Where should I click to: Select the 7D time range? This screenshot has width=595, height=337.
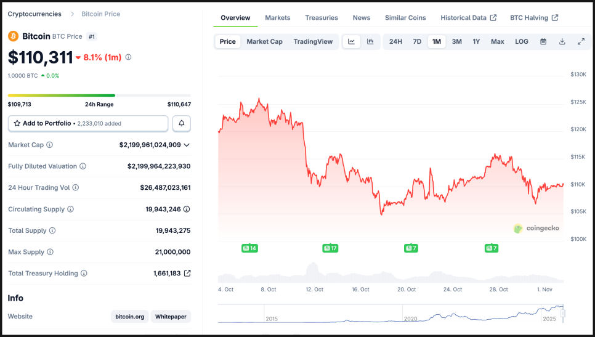pos(417,42)
